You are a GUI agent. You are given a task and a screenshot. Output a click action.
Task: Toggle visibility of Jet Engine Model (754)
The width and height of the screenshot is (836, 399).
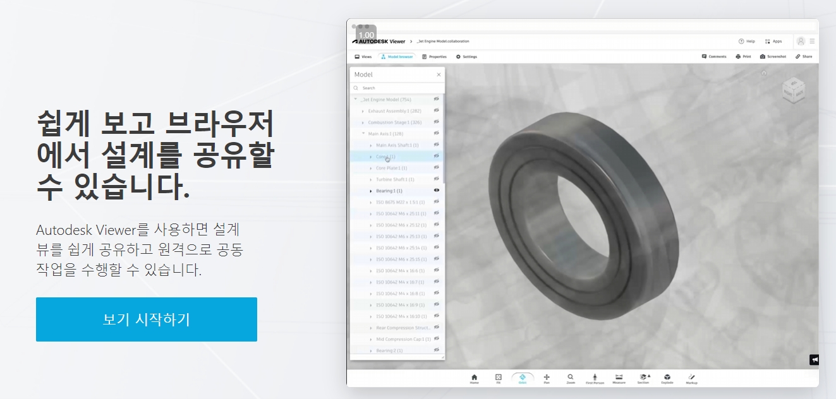click(437, 99)
